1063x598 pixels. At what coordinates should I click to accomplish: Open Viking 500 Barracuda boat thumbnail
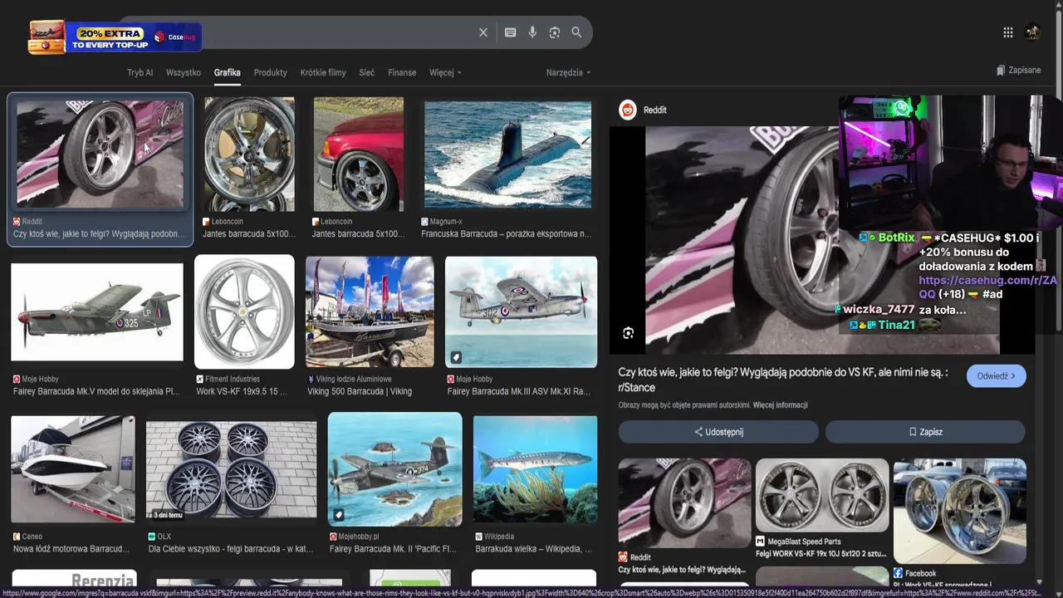pos(370,311)
